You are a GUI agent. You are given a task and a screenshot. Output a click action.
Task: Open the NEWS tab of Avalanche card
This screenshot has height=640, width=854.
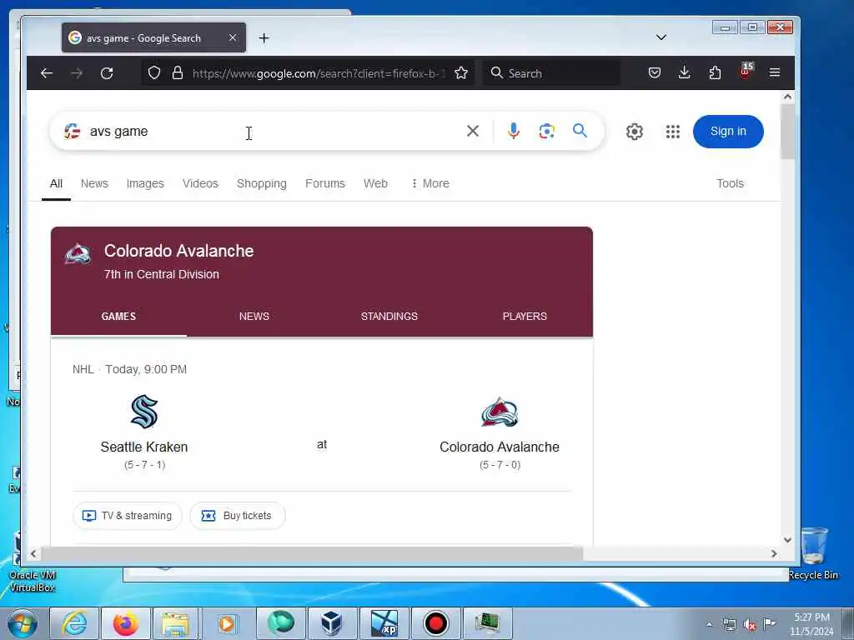254,316
